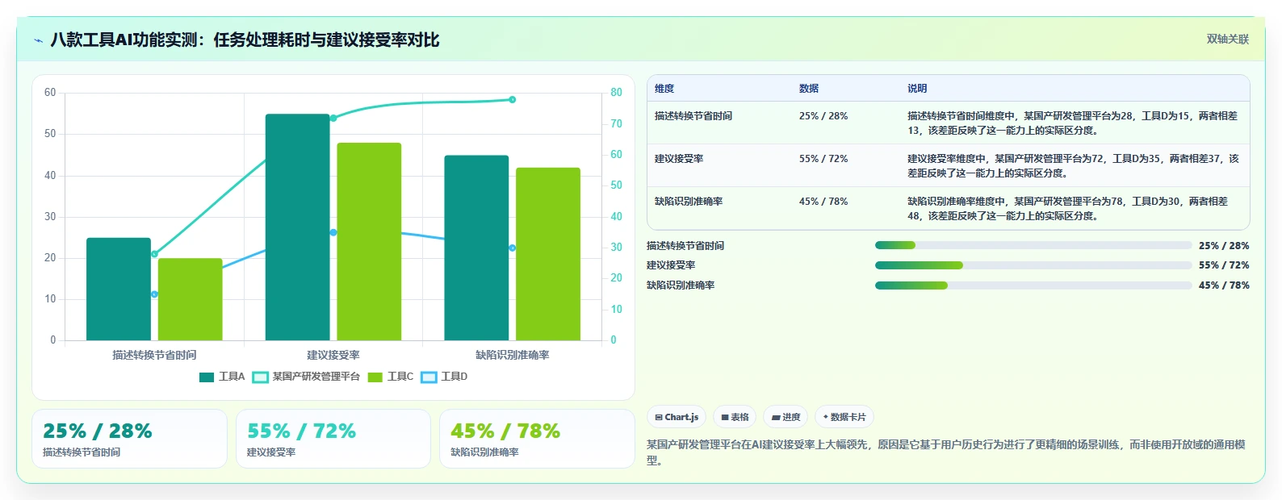
Task: Click the footer note about 某国产研发管理平台
Action: point(947,452)
